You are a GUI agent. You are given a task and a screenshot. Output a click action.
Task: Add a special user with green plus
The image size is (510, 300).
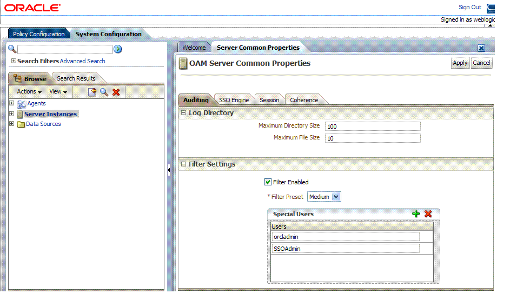[416, 214]
